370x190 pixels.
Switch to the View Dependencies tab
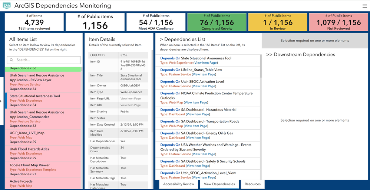219,184
